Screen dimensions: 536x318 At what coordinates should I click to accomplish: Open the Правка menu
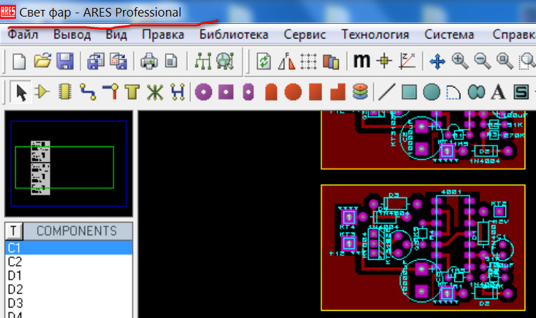163,34
